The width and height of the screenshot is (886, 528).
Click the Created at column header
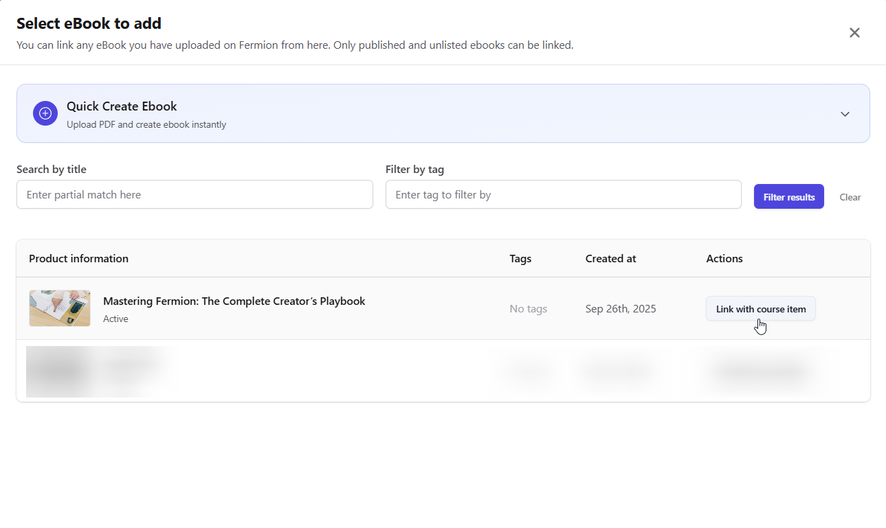(610, 259)
